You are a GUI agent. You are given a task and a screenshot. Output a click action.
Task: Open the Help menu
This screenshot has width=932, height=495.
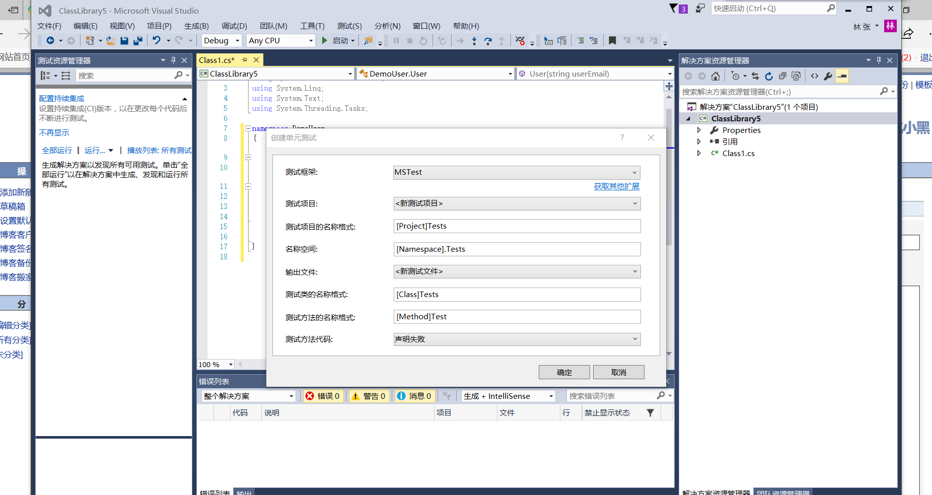466,26
